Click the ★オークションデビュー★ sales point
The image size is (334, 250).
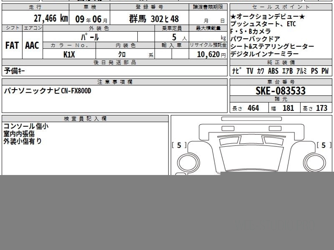coord(267,17)
